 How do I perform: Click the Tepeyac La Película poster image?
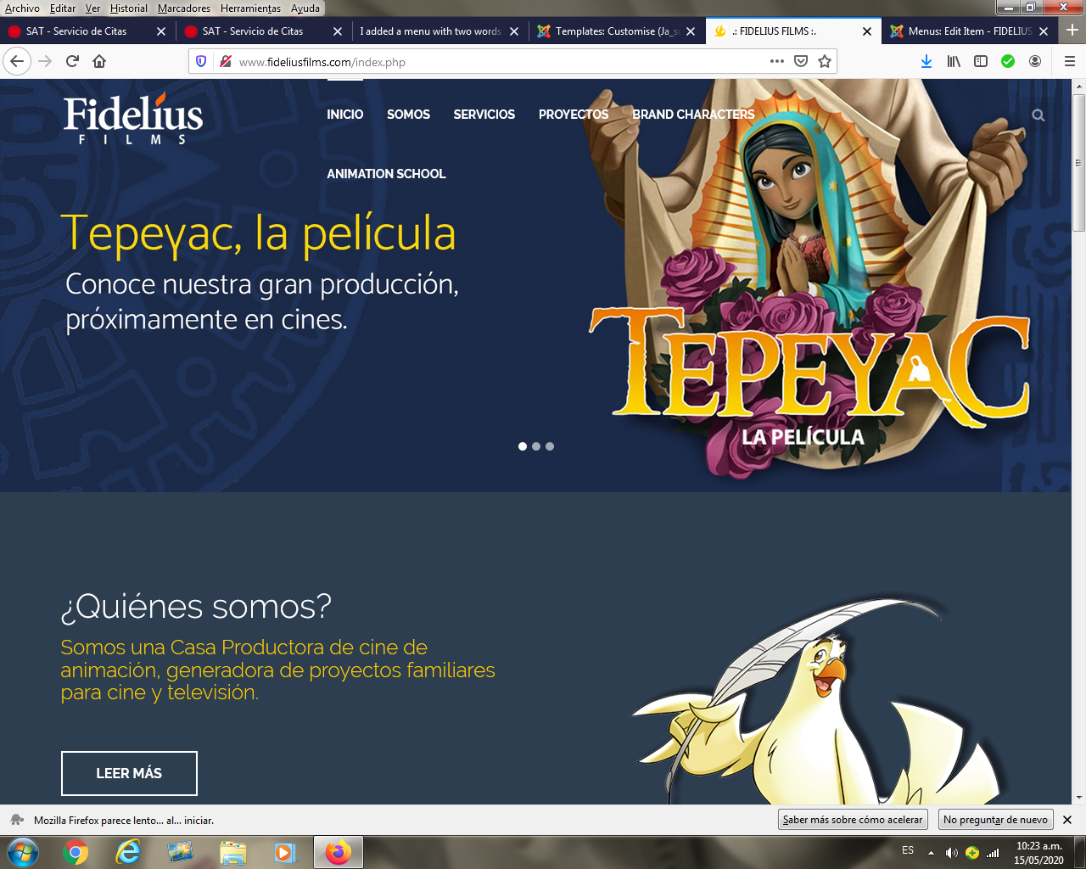click(x=809, y=280)
